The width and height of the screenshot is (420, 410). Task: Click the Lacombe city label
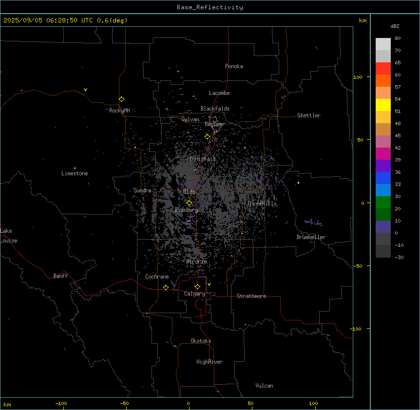tap(219, 93)
